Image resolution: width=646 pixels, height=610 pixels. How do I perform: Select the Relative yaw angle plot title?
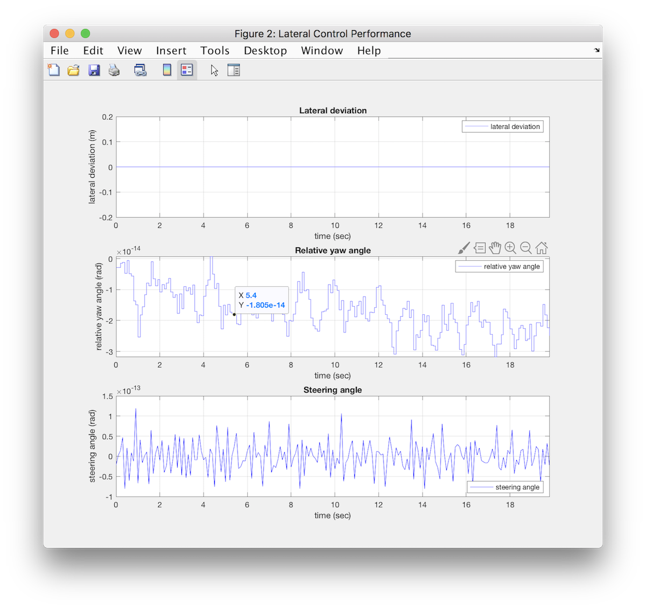coord(333,250)
